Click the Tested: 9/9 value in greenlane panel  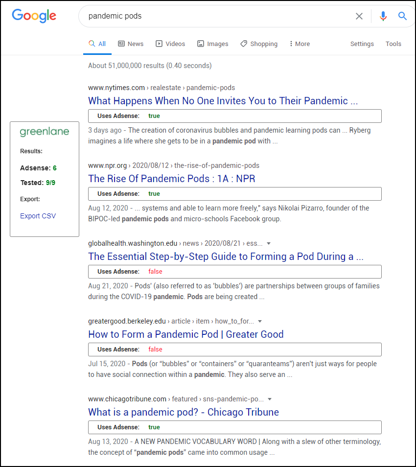[x=38, y=183]
